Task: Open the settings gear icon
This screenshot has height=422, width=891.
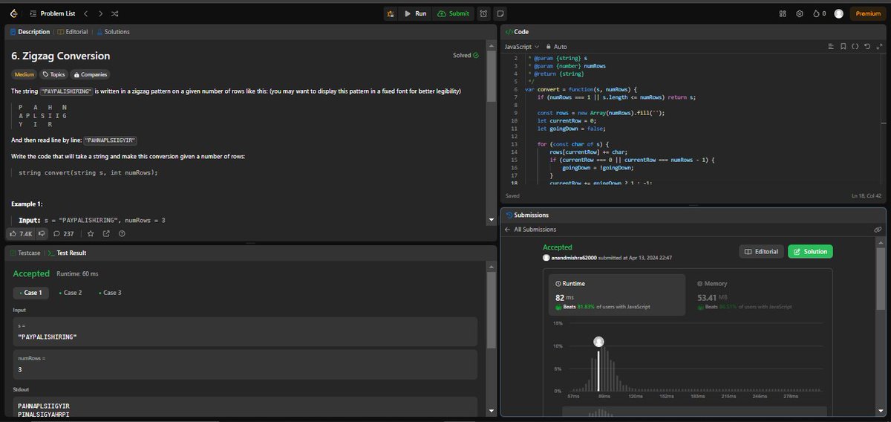Action: coord(800,13)
